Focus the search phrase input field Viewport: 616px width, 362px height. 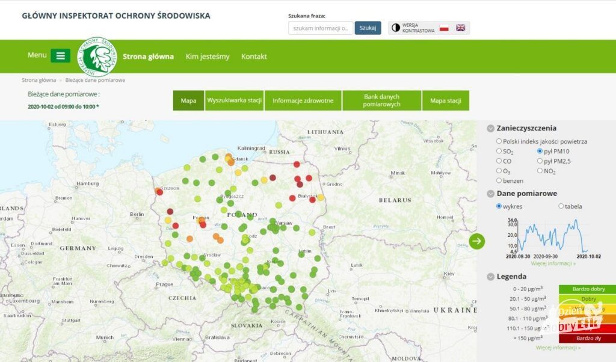tap(321, 28)
